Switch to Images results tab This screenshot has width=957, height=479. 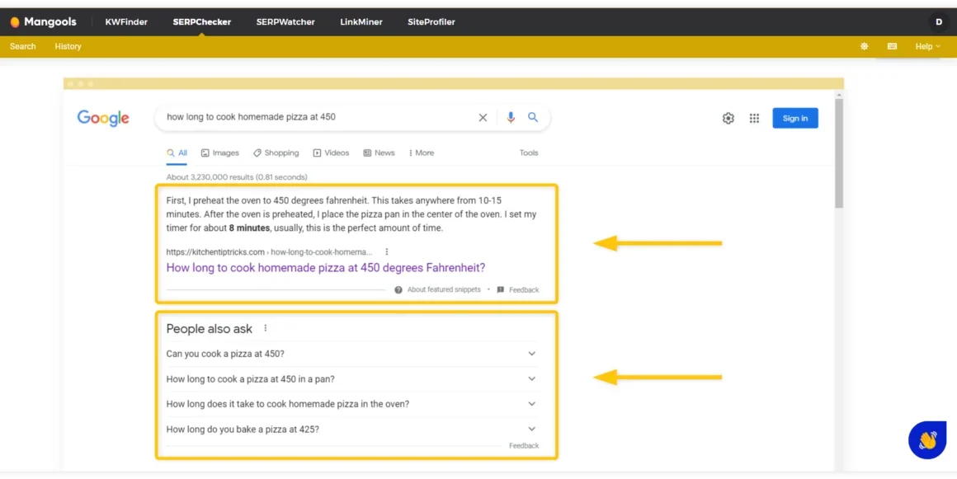tap(219, 153)
